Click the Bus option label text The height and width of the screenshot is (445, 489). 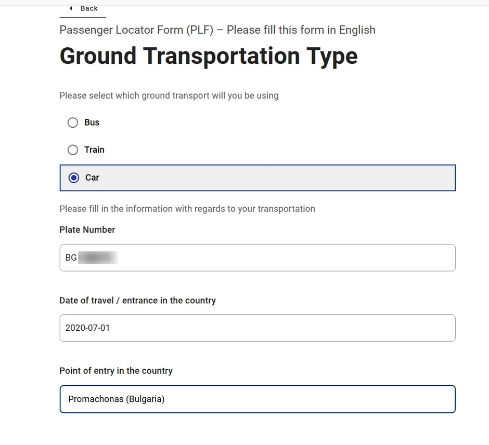click(92, 123)
